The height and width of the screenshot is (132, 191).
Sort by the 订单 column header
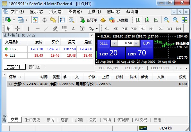[x=16, y=77]
